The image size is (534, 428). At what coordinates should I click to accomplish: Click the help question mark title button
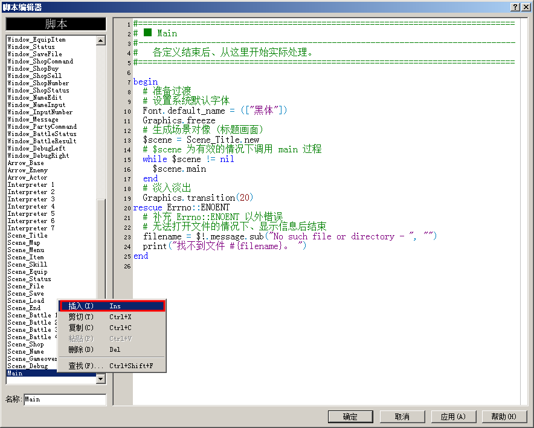coord(515,7)
